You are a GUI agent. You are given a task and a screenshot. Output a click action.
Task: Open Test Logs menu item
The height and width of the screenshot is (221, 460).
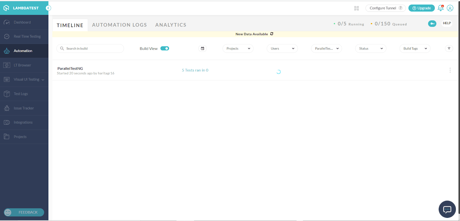[x=24, y=94]
